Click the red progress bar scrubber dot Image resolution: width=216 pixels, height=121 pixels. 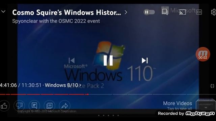click(88, 94)
